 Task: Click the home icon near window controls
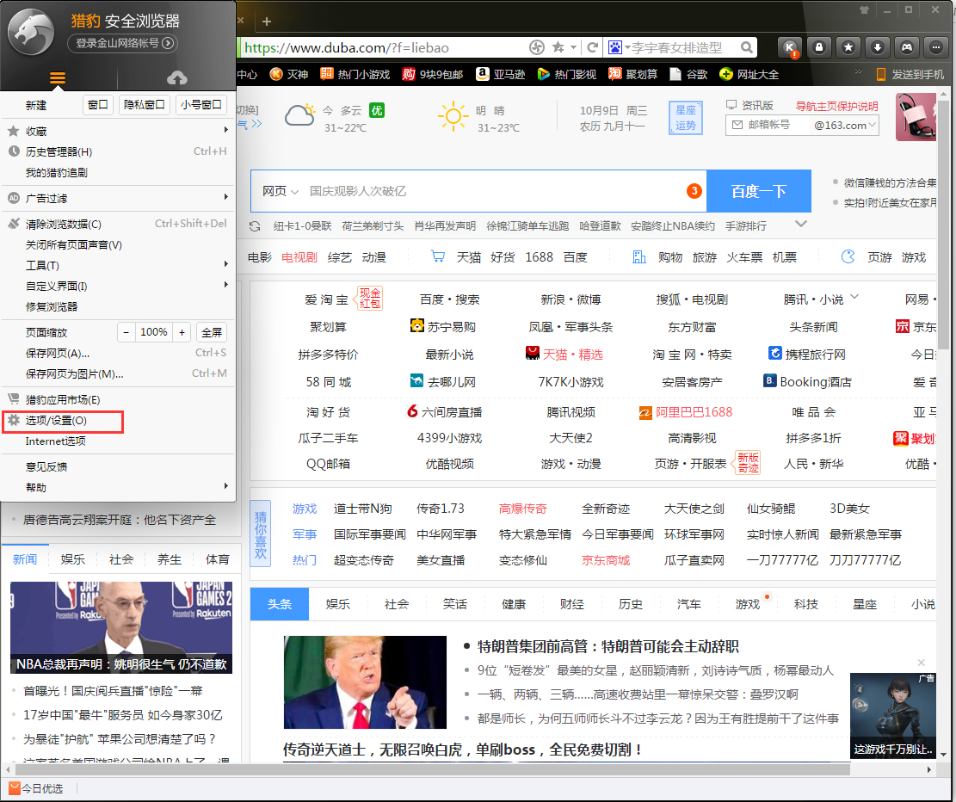click(x=864, y=10)
